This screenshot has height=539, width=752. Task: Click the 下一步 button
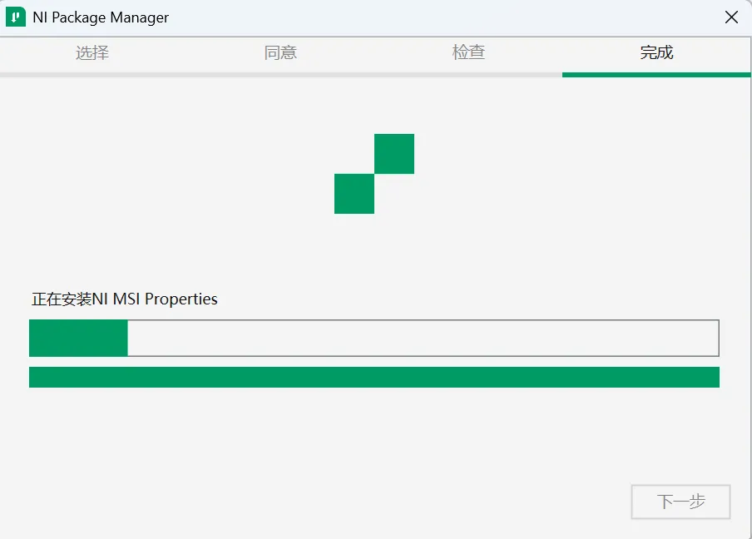(680, 502)
